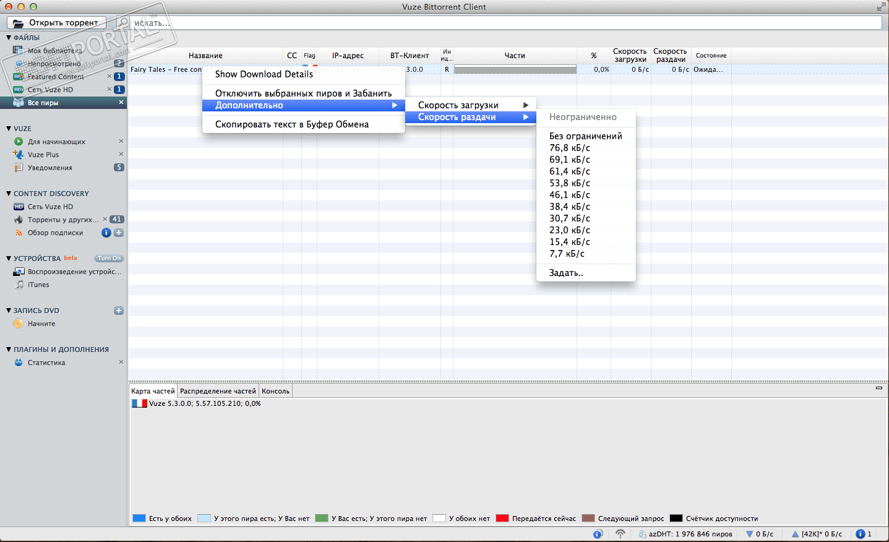Open the Консоль tab
Viewport: 889px width, 542px height.
click(275, 391)
